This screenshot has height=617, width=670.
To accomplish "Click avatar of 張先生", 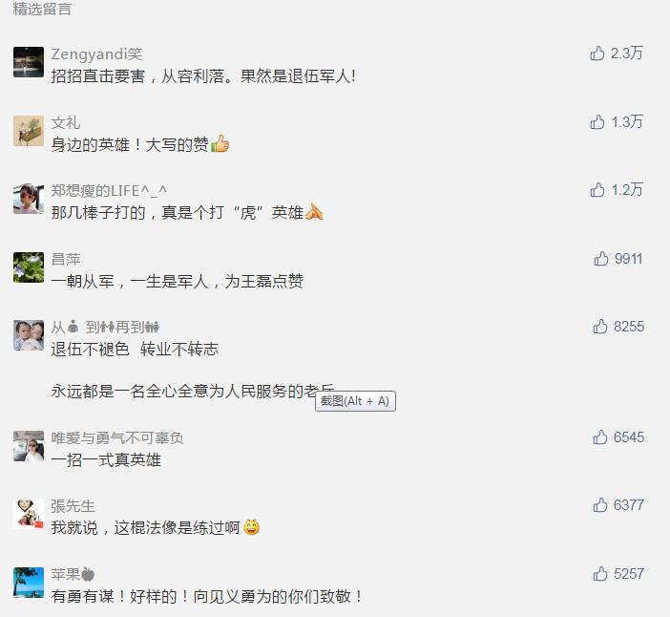I will tap(29, 514).
